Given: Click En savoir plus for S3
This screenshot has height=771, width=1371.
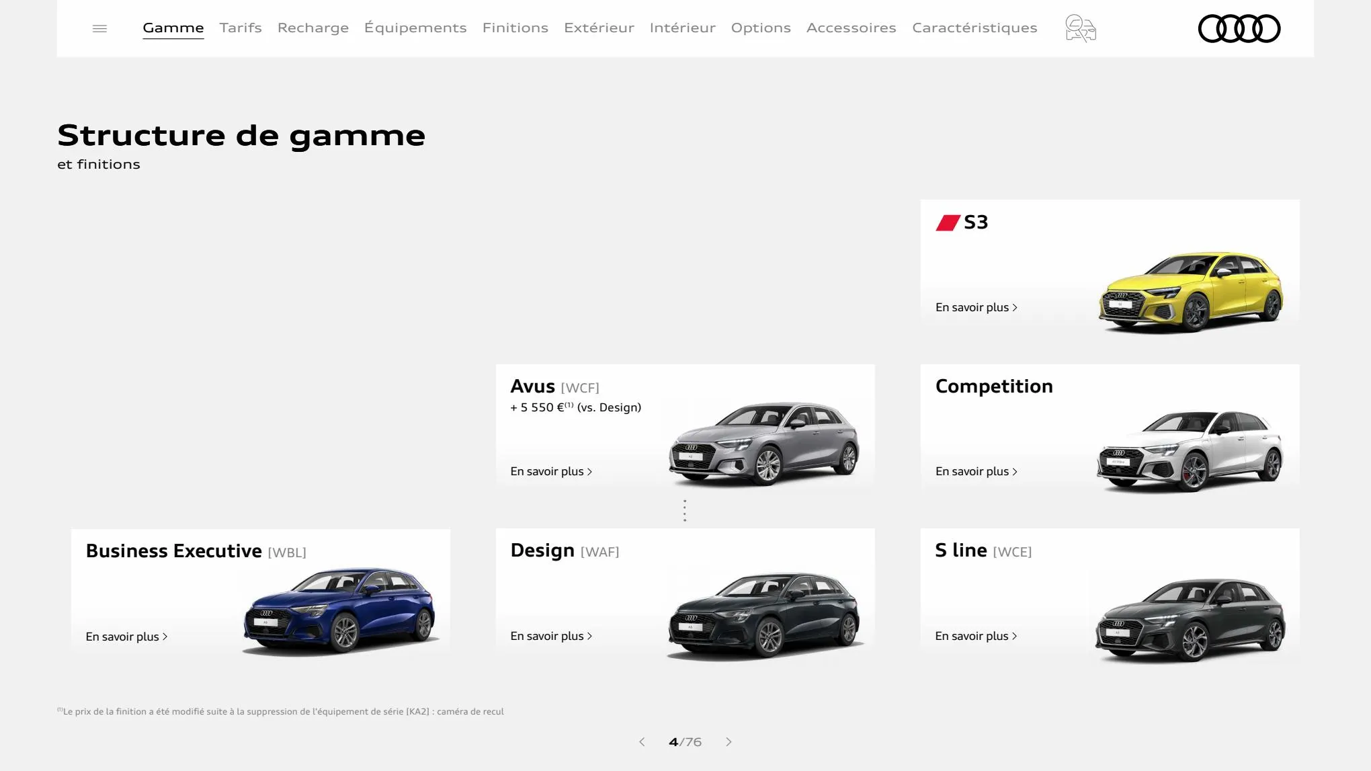Looking at the screenshot, I should [977, 307].
